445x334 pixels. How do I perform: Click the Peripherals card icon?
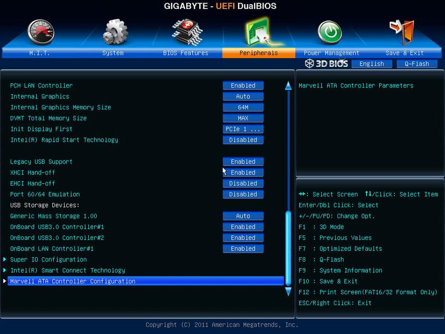(259, 31)
